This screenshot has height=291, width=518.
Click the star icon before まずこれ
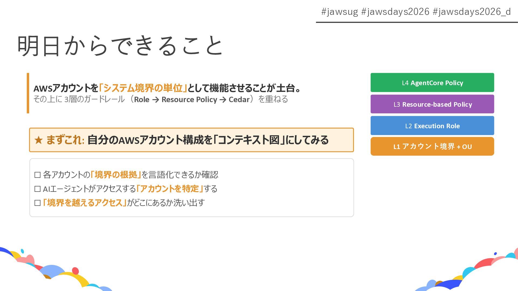pos(39,140)
